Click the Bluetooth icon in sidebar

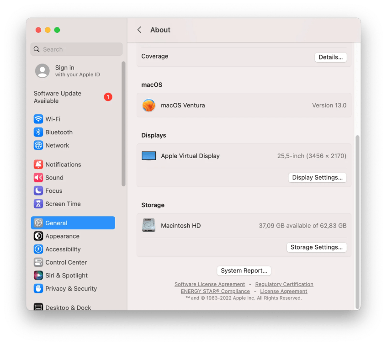[x=38, y=132]
